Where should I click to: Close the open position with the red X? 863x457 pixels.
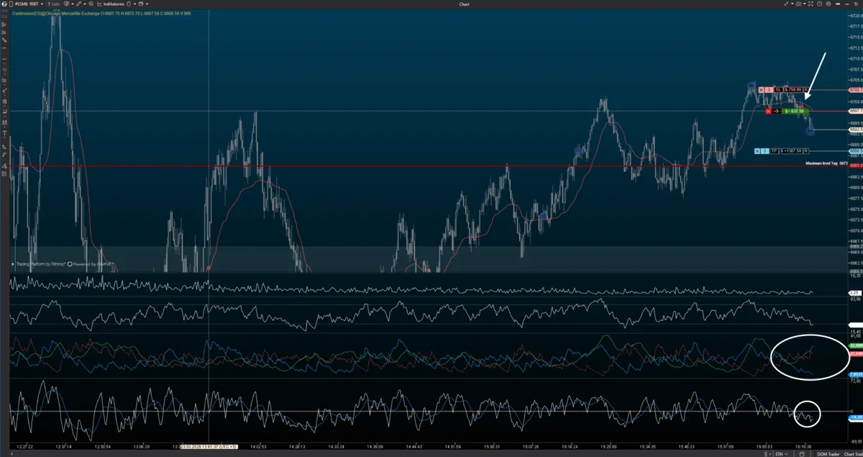tap(768, 111)
